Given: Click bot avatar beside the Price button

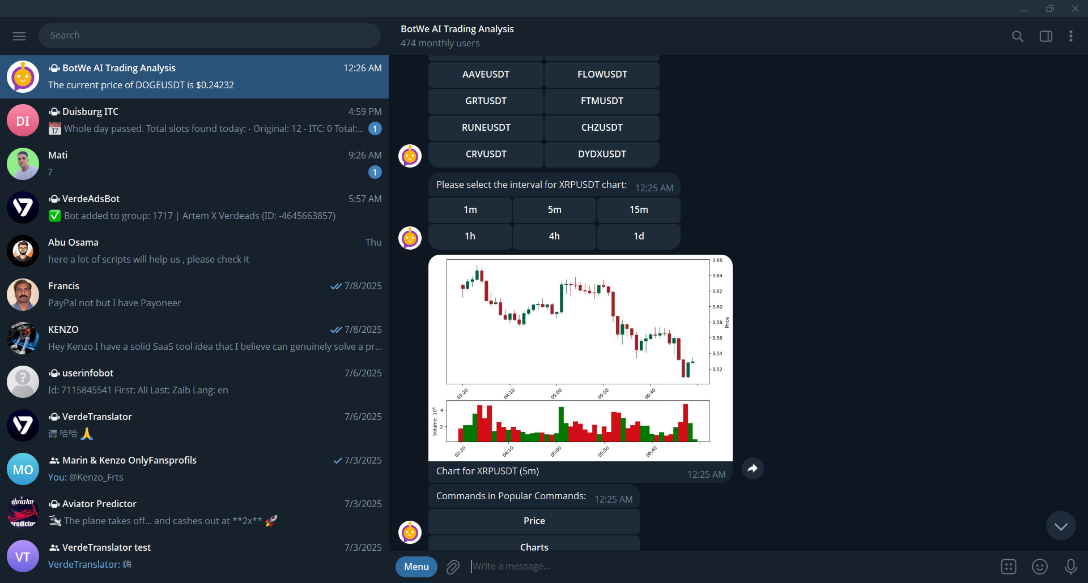Looking at the screenshot, I should 410,532.
